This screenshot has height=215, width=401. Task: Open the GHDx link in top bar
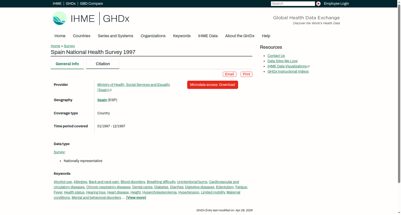pyautogui.click(x=71, y=3)
